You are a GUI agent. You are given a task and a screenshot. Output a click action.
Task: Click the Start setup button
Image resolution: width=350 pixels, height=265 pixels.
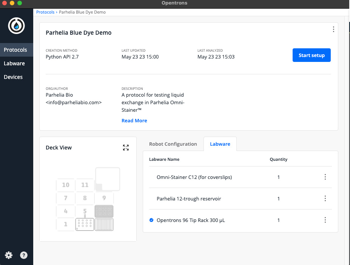(x=311, y=55)
